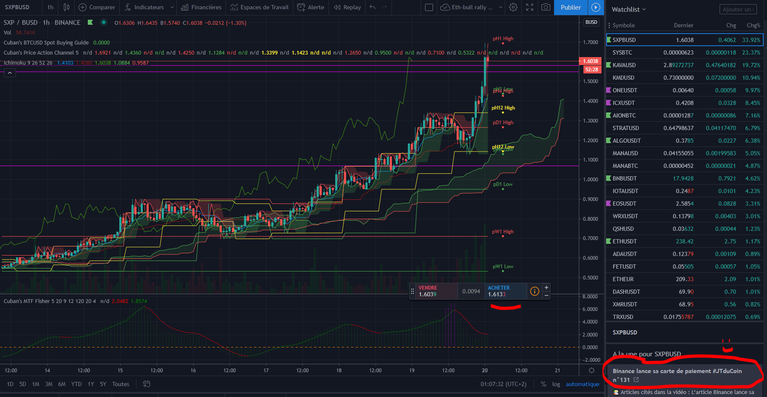Click the undo arrow
Image resolution: width=767 pixels, height=397 pixels.
click(373, 7)
